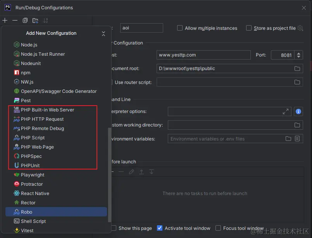
Task: Increase the port with stepper up arrow
Action: pos(298,53)
